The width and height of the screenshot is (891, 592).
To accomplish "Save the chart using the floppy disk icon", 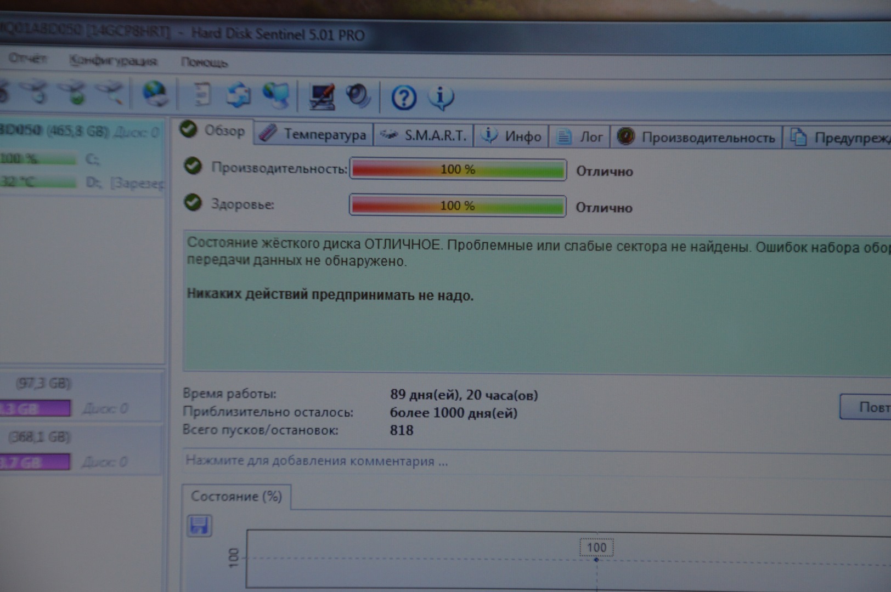I will coord(199,526).
